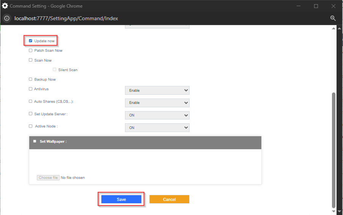Minimize the Command Setting window
This screenshot has width=343, height=215.
click(299, 6)
